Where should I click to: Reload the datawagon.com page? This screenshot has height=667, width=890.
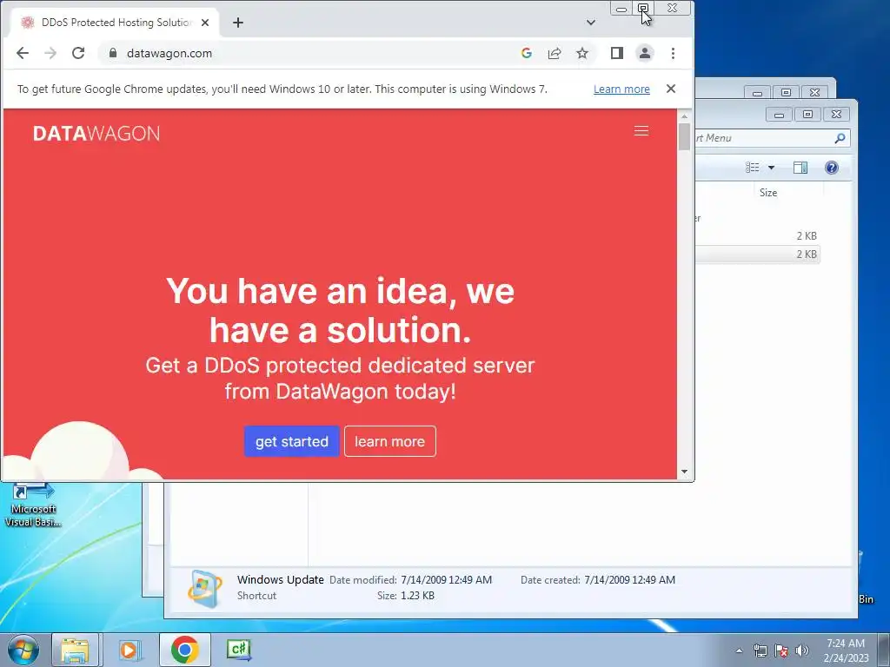pos(78,53)
